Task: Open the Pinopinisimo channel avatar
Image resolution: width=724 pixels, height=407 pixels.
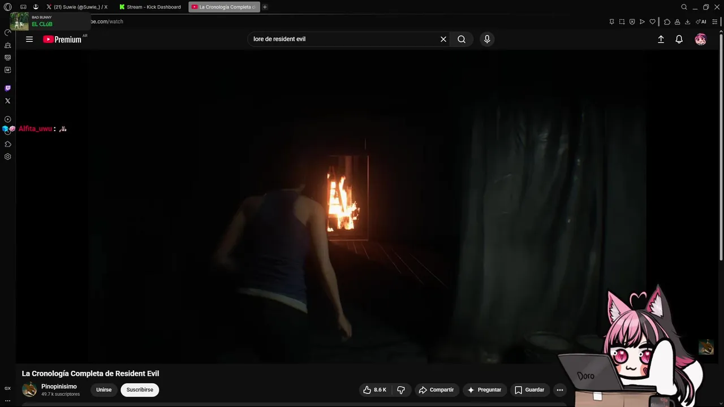Action: click(29, 389)
